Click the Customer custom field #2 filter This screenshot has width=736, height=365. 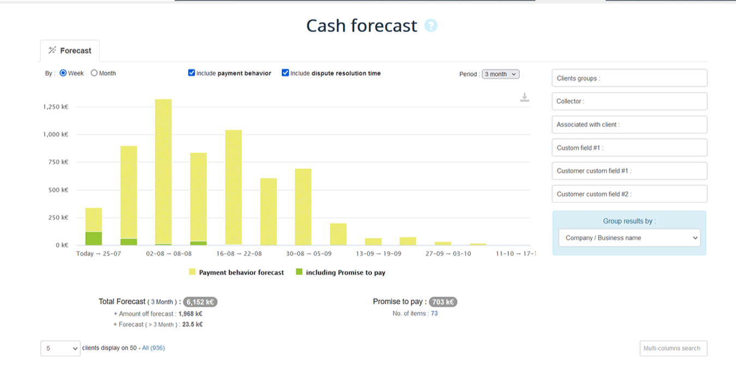[x=629, y=194]
